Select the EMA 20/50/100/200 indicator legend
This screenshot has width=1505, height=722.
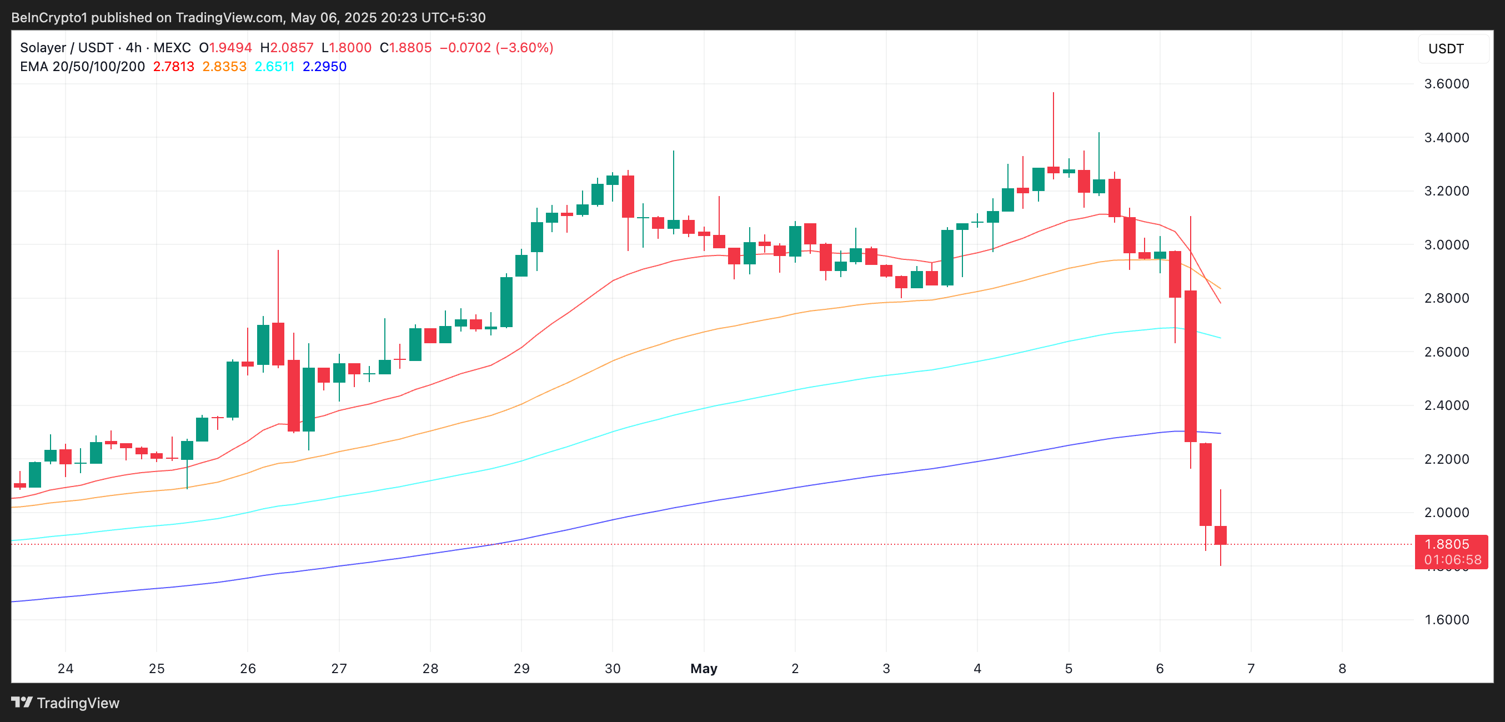(81, 67)
